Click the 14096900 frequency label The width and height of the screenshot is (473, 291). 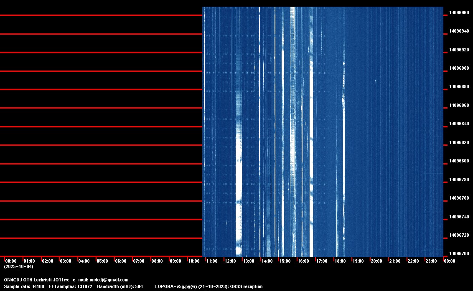coord(459,68)
